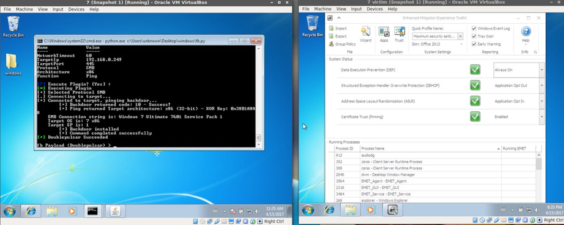Open Internet Explorer in victim VM taskbar
This screenshot has height=225, width=564.
point(329,210)
